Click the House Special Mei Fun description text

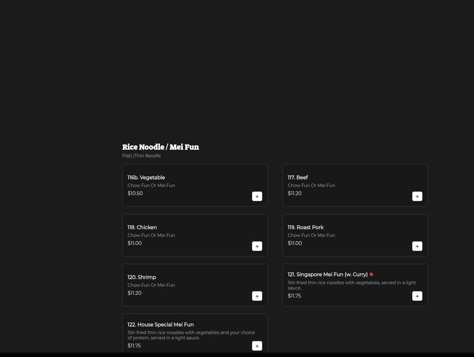191,335
